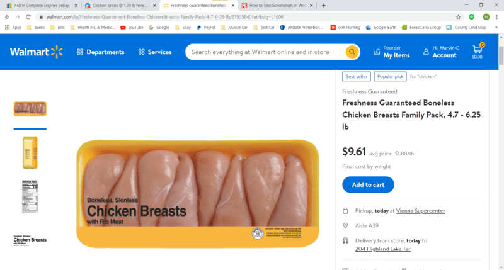Screen dimensions: 504x270
Task: Reload the page in the browser
Action: pos(28,17)
